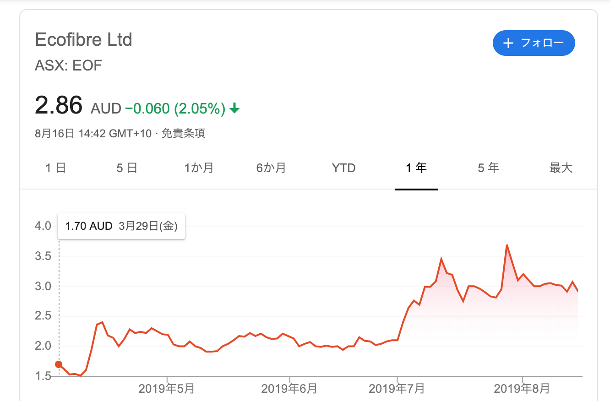Click the green down arrow icon
The height and width of the screenshot is (401, 610).
[234, 108]
